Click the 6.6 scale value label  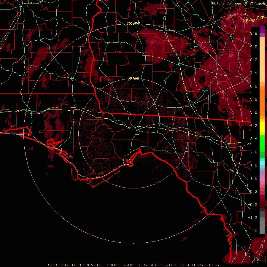(x=254, y=86)
